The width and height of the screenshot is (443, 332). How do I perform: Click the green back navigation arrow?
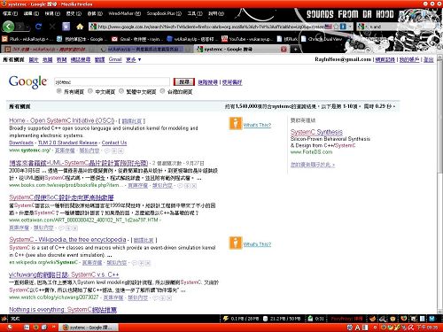pos(8,27)
